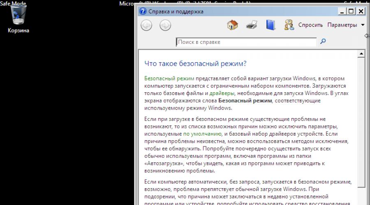
Task: Open the Безопасный режим glossary link
Action: [169, 78]
